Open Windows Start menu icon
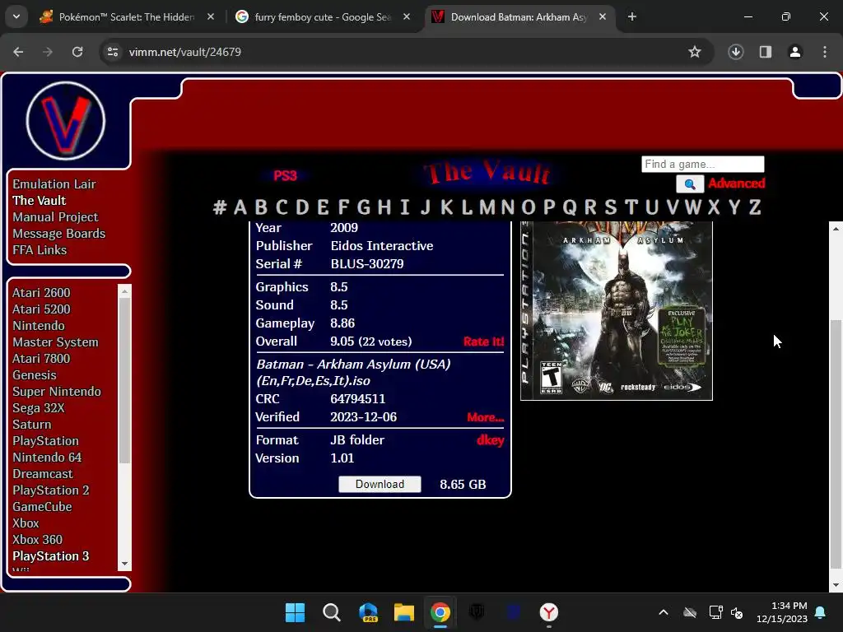The width and height of the screenshot is (843, 632). pyautogui.click(x=295, y=612)
